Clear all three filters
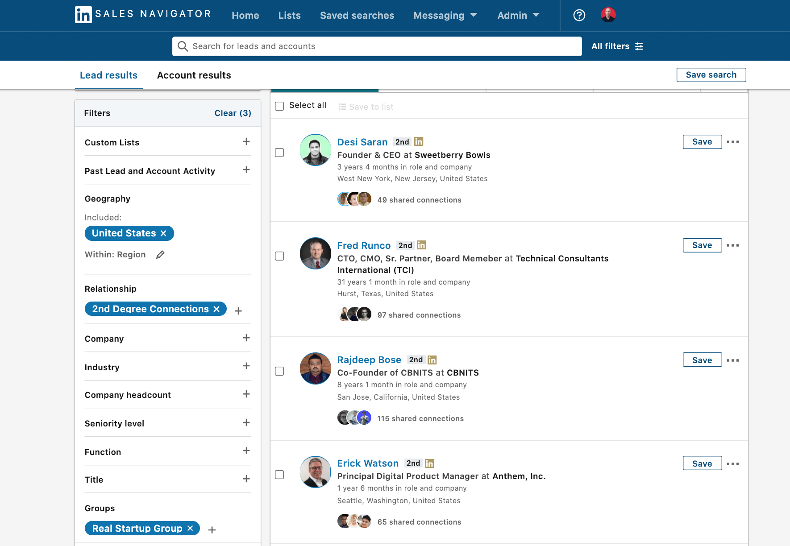790x546 pixels. [x=233, y=113]
